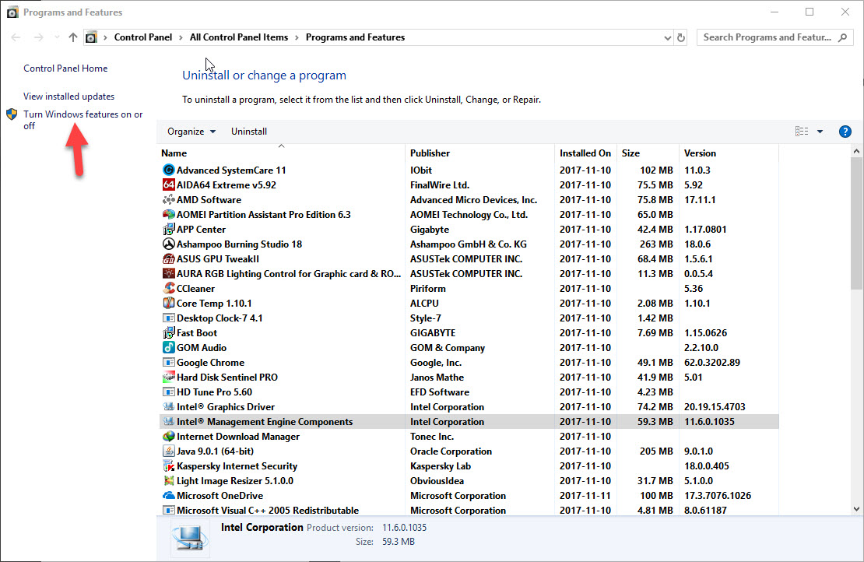
Task: Click the Kaspersky Internet Security icon
Action: (x=169, y=466)
